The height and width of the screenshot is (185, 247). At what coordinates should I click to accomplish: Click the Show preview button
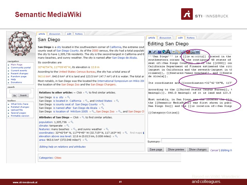tap(176, 150)
